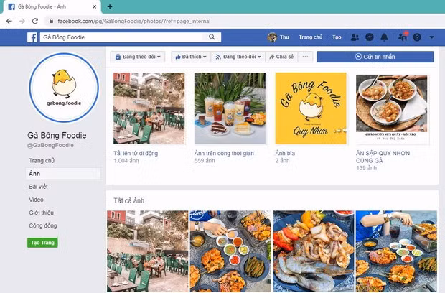
Task: Open the notifications bell
Action: coord(384,37)
